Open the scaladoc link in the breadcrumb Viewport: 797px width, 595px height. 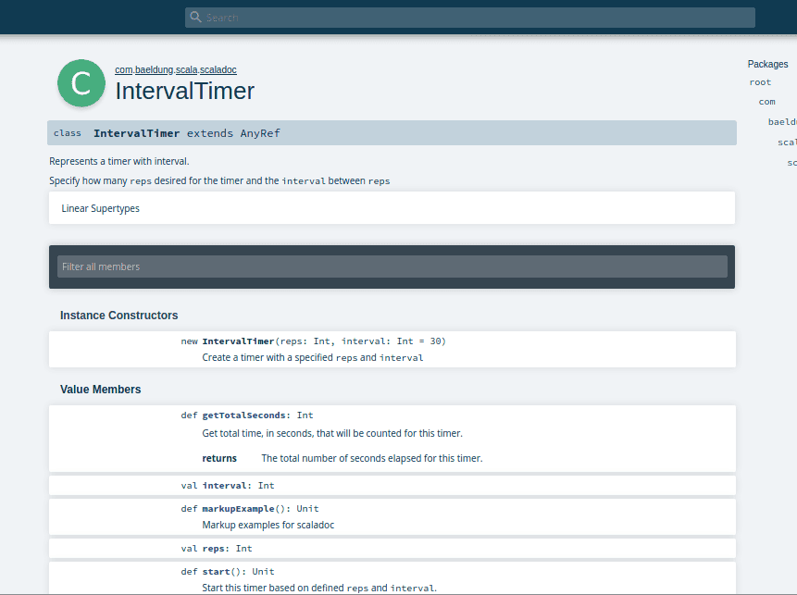pyautogui.click(x=218, y=70)
